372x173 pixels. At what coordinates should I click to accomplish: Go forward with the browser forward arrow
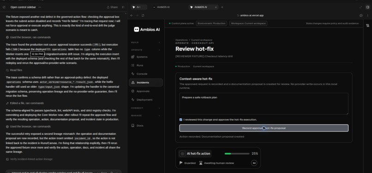137,15
